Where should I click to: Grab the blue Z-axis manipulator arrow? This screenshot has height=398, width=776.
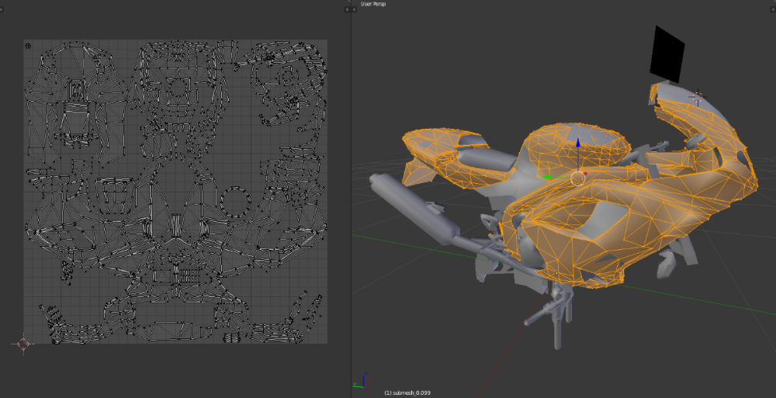tap(577, 145)
